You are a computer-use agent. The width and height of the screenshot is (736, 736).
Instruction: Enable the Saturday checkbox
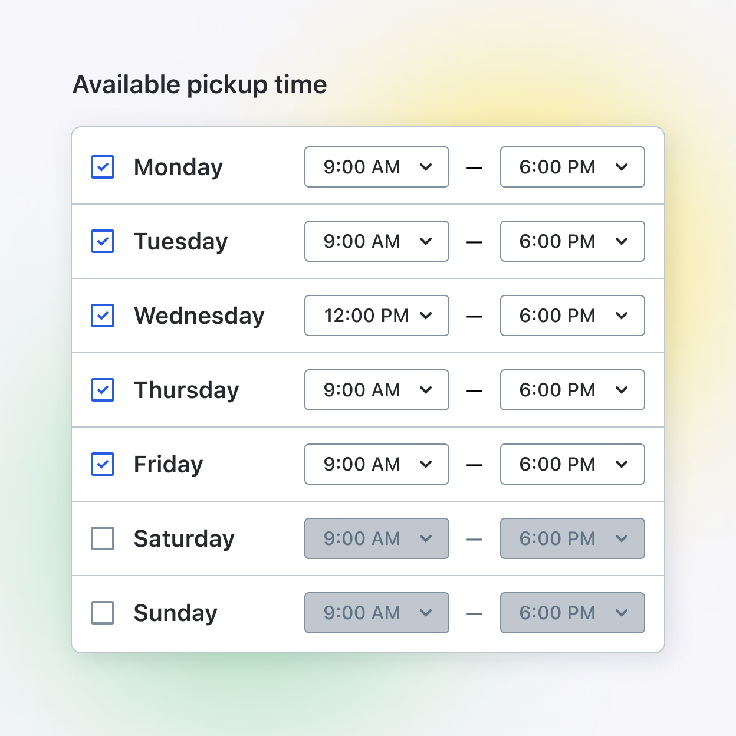click(103, 538)
